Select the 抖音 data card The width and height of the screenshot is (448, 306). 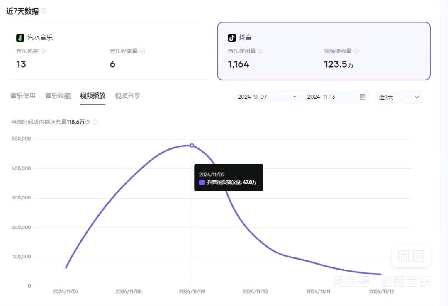pyautogui.click(x=324, y=51)
